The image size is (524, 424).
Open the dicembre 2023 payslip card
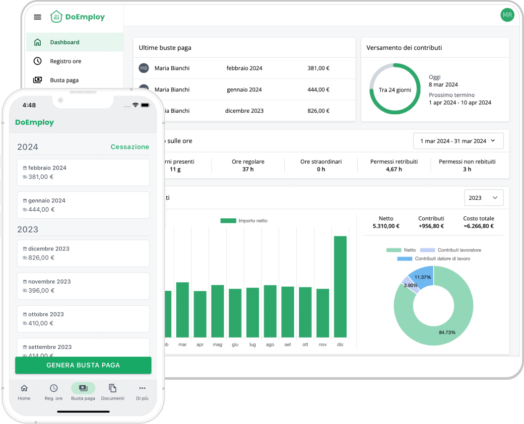(83, 253)
